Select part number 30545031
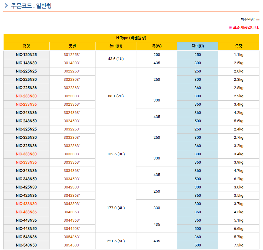The width and height of the screenshot is (263, 250). click(72, 245)
